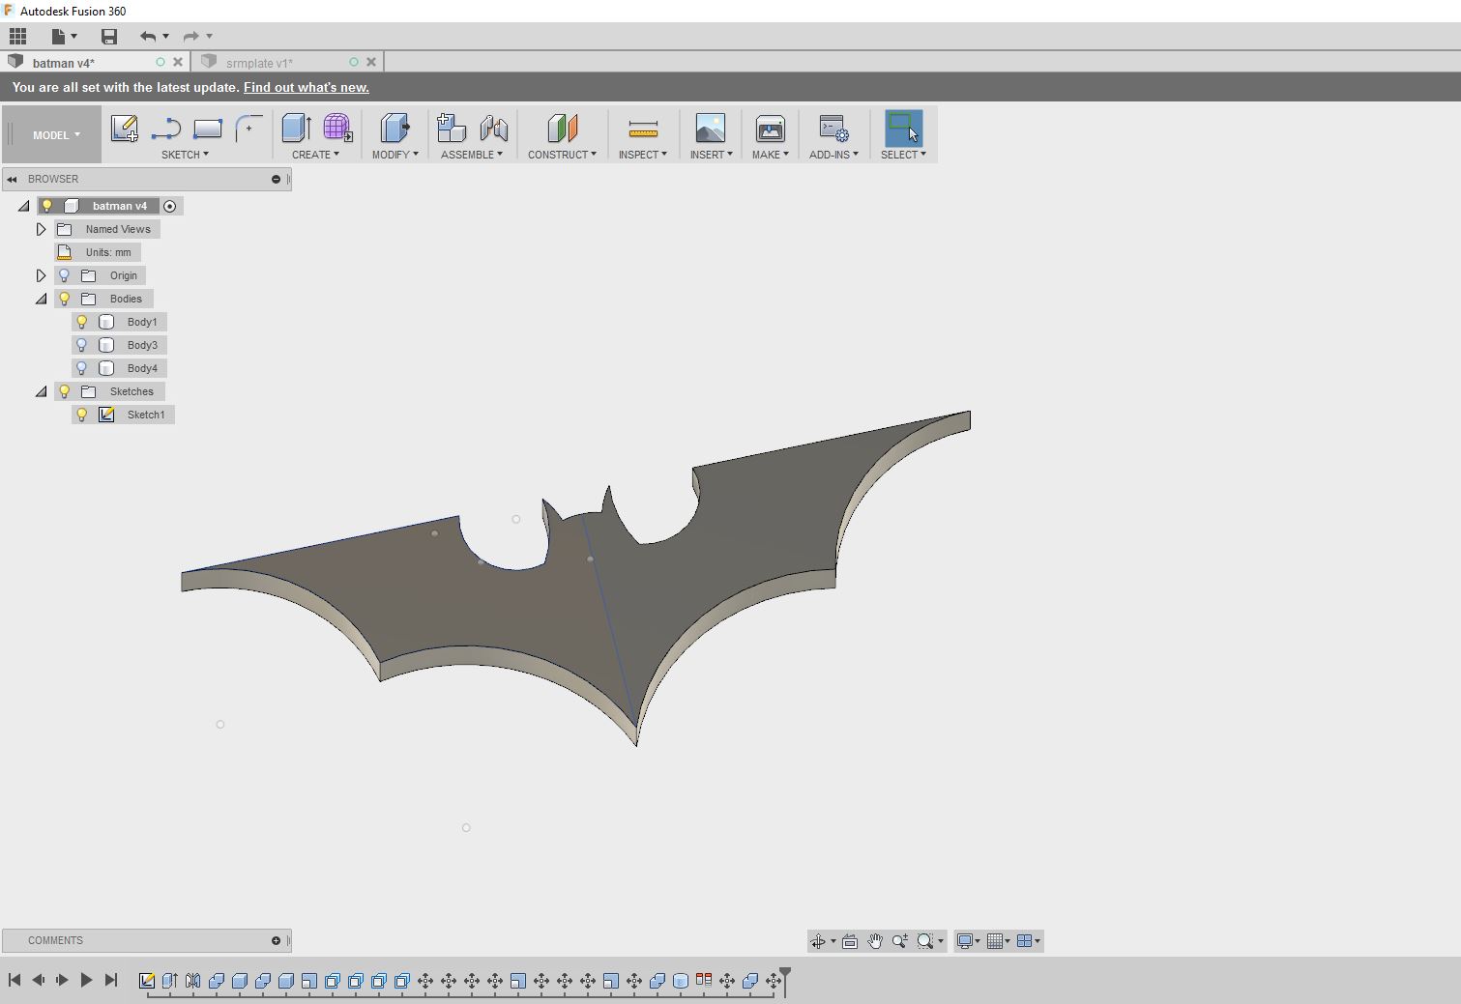Open the CONSTRUCT menu
1461x1004 pixels.
562,155
